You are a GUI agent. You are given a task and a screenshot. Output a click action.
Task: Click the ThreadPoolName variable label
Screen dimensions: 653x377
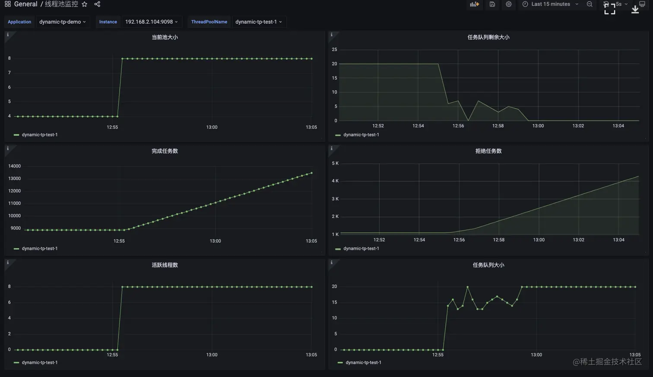click(209, 22)
